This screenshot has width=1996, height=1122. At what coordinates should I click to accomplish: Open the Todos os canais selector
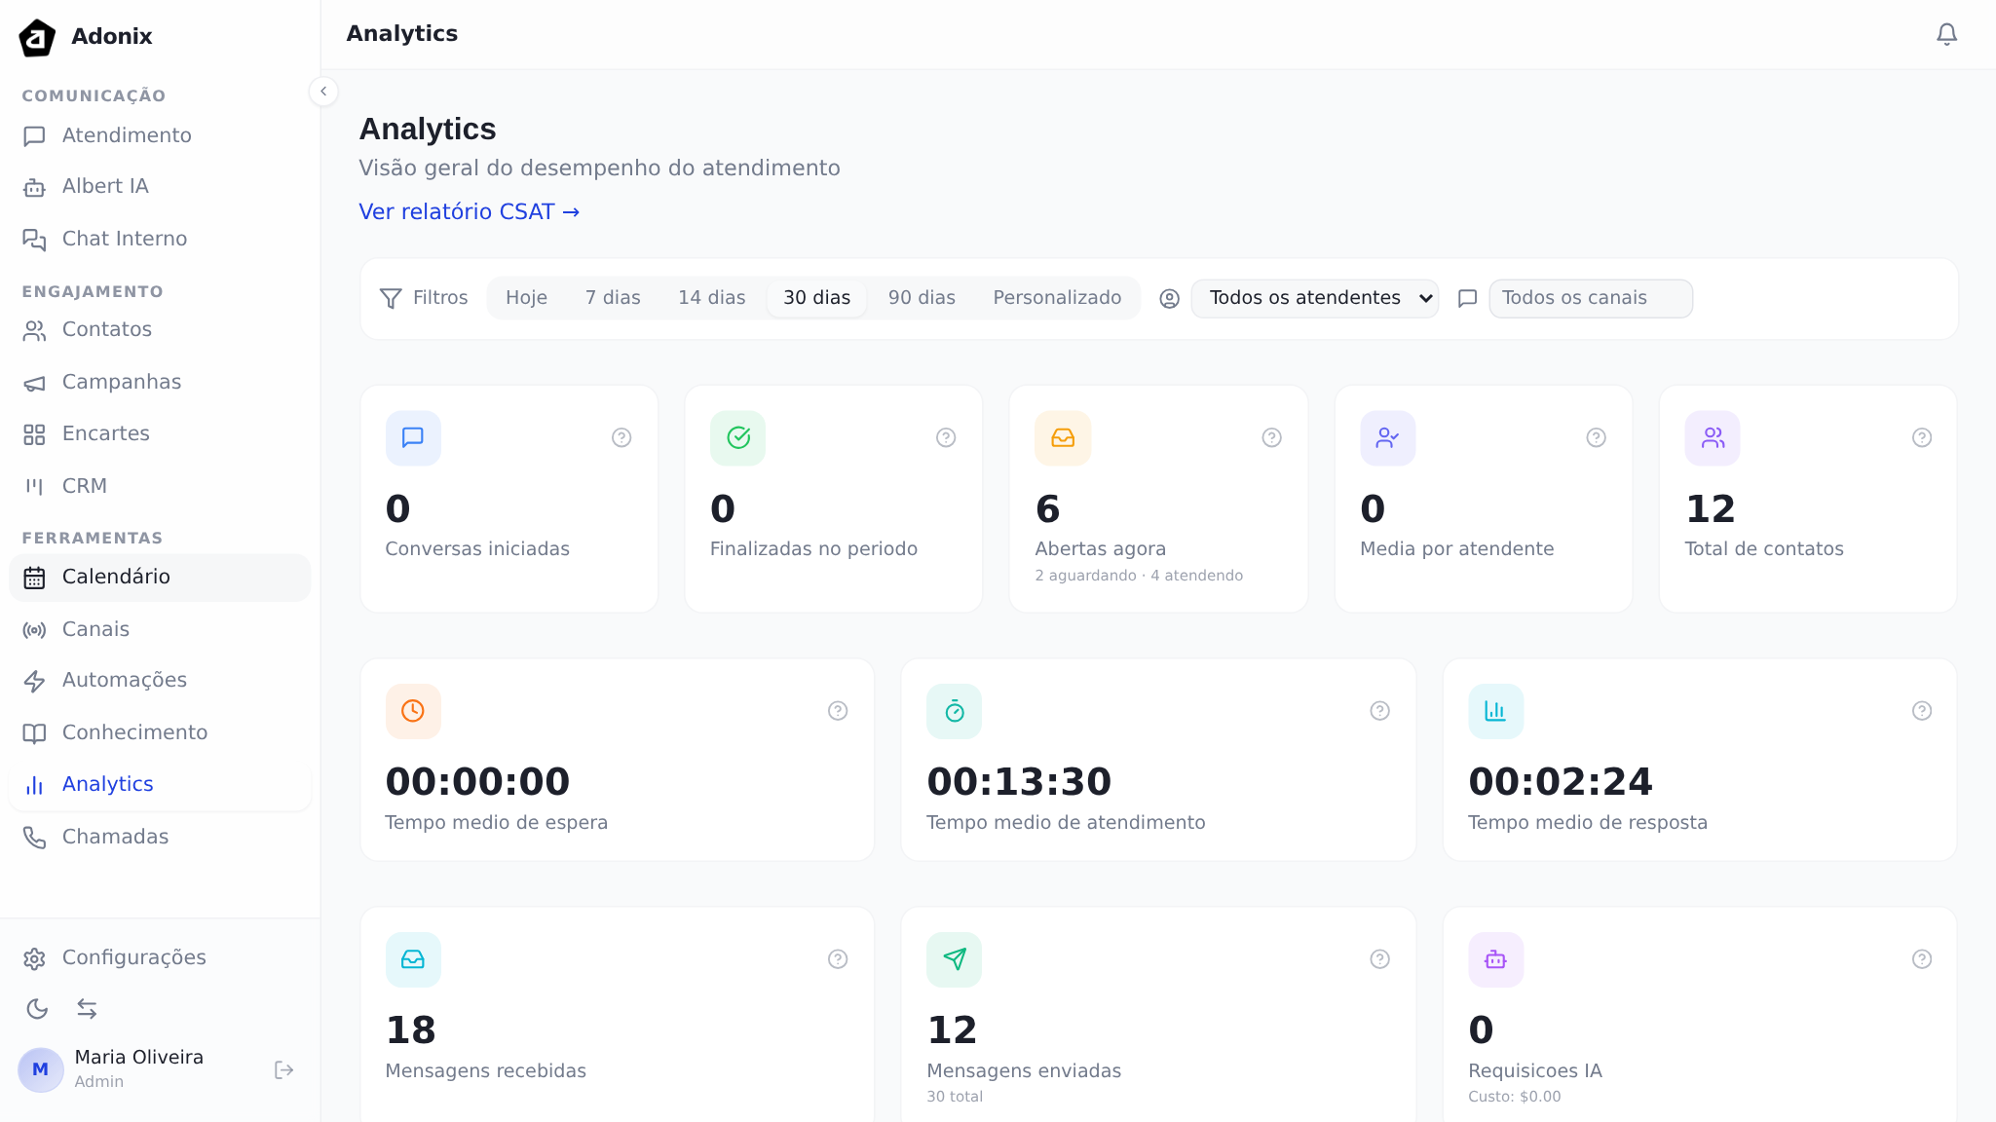click(x=1590, y=298)
